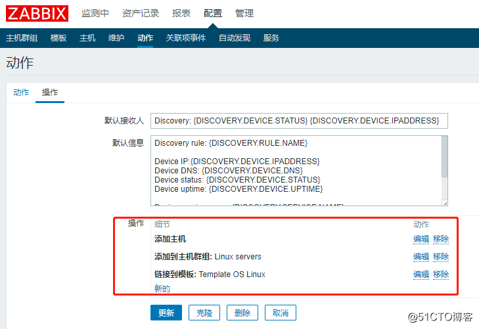Go to 服务 submenu
This screenshot has height=329, width=479.
coord(271,38)
